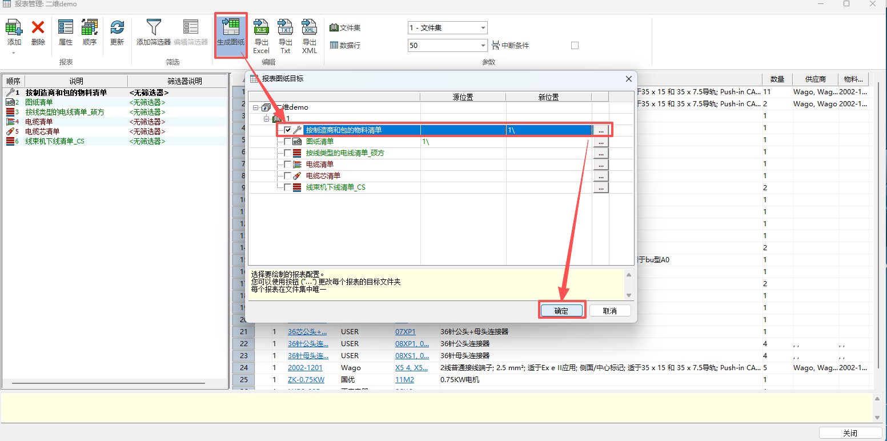Select 图纸清单 in left report list

click(x=39, y=102)
